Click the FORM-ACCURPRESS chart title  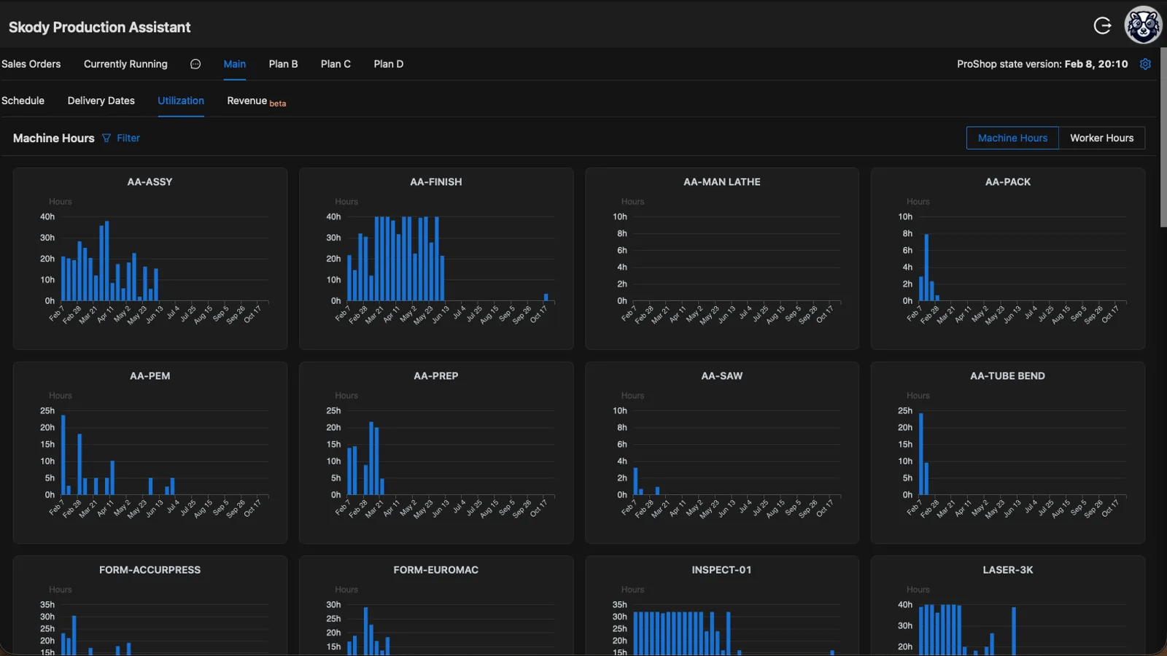point(150,569)
